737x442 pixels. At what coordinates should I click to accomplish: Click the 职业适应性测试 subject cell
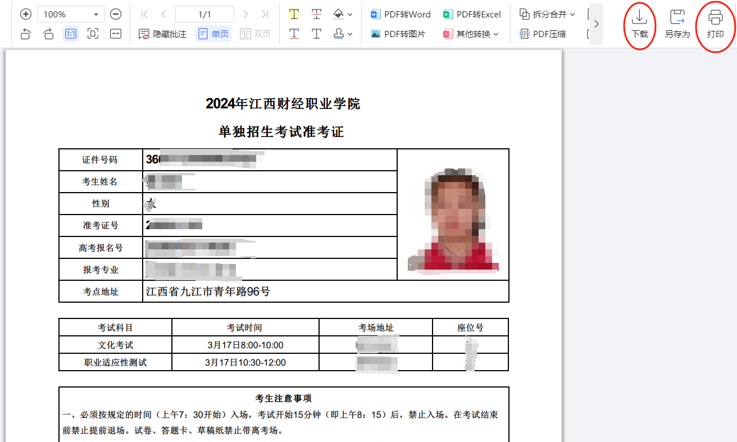[x=115, y=362]
